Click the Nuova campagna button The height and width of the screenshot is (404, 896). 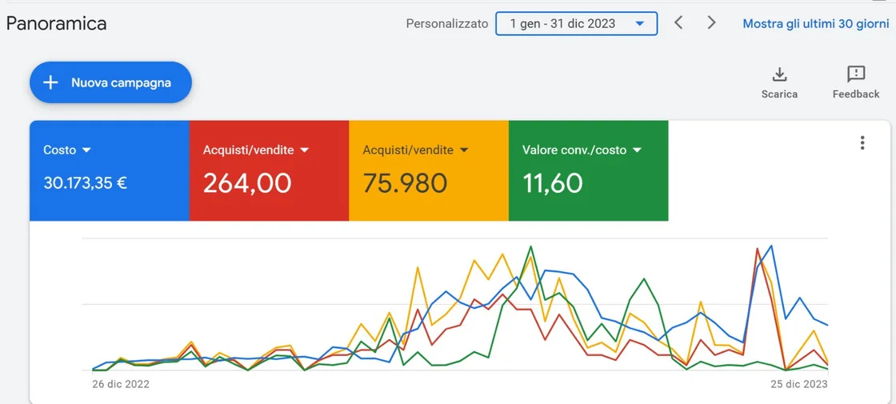[111, 82]
